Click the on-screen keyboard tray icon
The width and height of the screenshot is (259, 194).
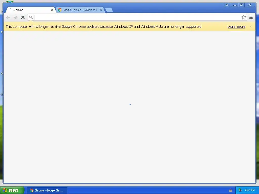(x=231, y=190)
